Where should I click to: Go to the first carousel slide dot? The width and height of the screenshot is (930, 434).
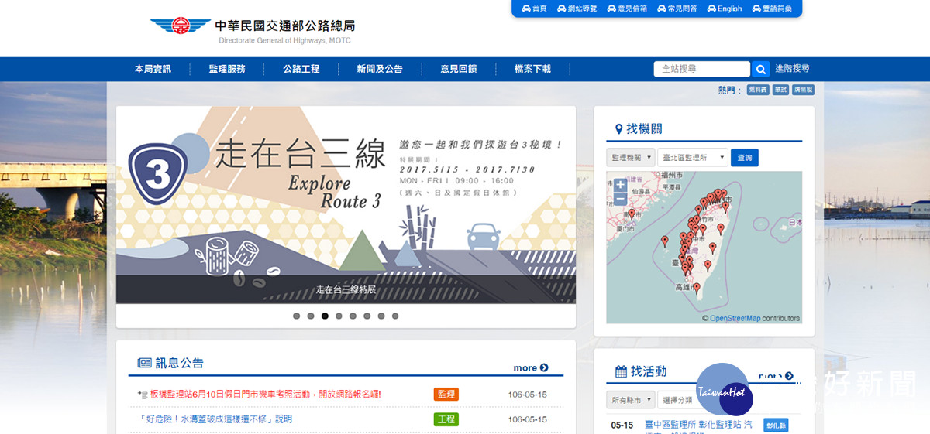tap(296, 316)
